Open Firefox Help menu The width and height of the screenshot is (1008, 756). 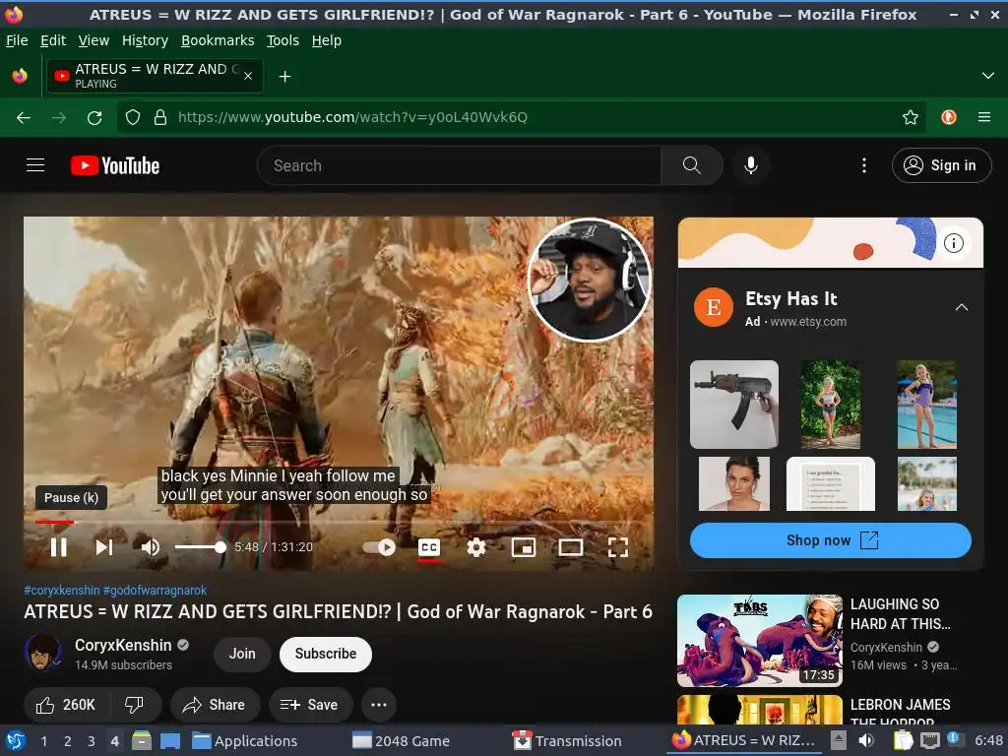point(327,40)
